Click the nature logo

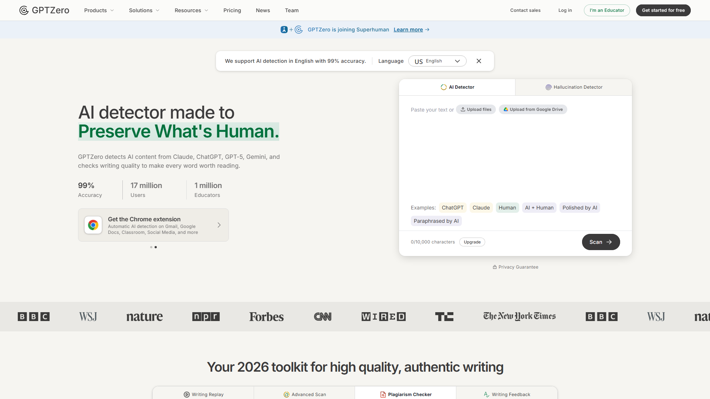click(x=145, y=317)
